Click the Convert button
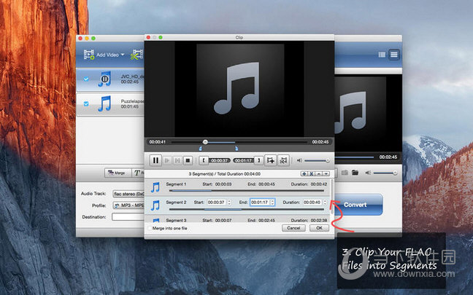 (358, 205)
